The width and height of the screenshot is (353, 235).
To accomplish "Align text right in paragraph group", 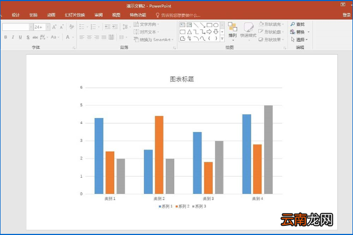I will tap(96, 37).
